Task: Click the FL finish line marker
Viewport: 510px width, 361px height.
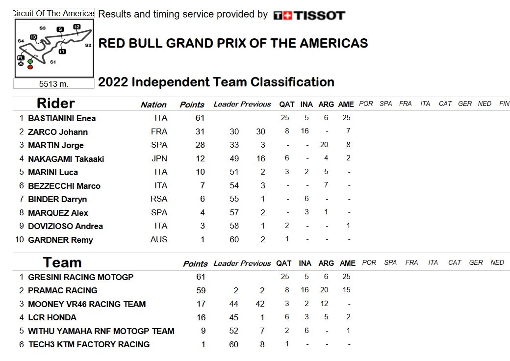Action: 21,58
